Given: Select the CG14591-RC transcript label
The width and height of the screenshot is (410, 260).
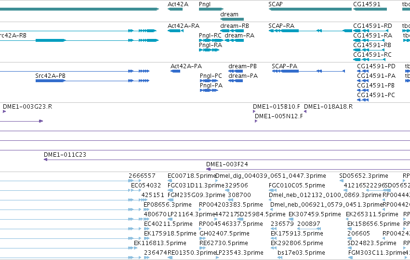Looking at the screenshot, I should [x=372, y=55].
